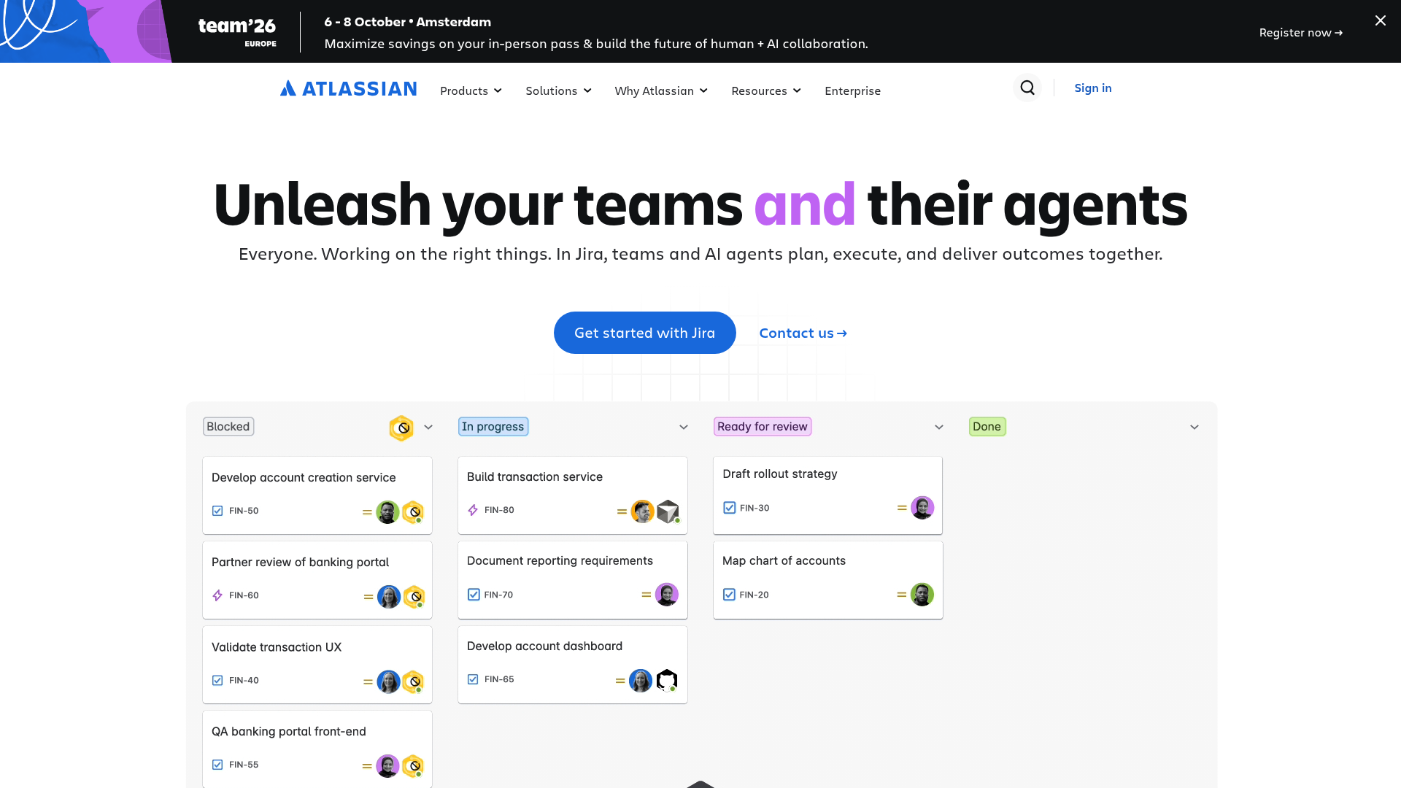
Task: Expand the Resources menu
Action: click(766, 90)
